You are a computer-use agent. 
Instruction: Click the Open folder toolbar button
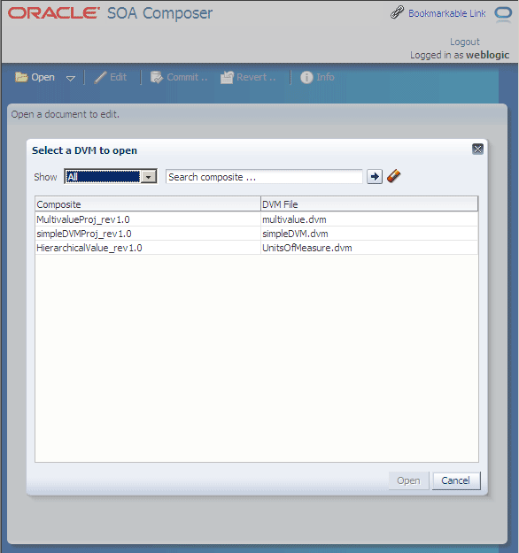point(35,77)
